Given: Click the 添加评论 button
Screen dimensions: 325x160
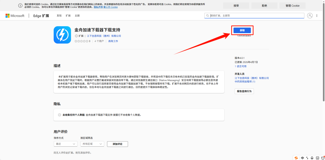Looking at the screenshot, I should 117,144.
